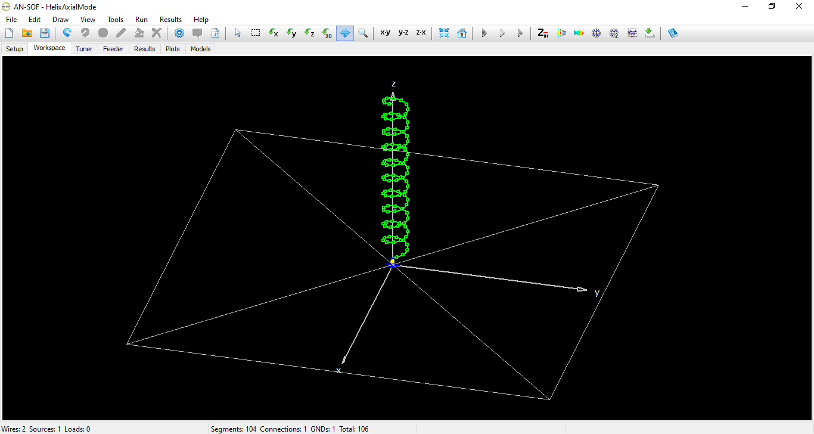This screenshot has width=814, height=434.
Task: Switch to the Tuner tab
Action: coord(84,49)
